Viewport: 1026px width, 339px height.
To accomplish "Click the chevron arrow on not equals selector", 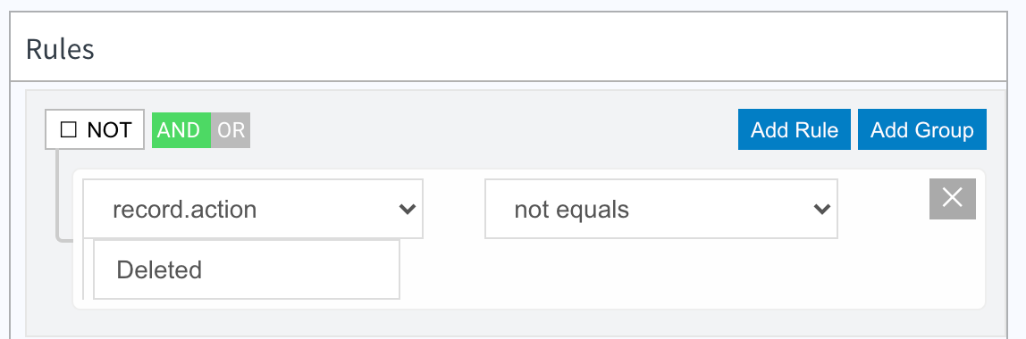I will 821,209.
